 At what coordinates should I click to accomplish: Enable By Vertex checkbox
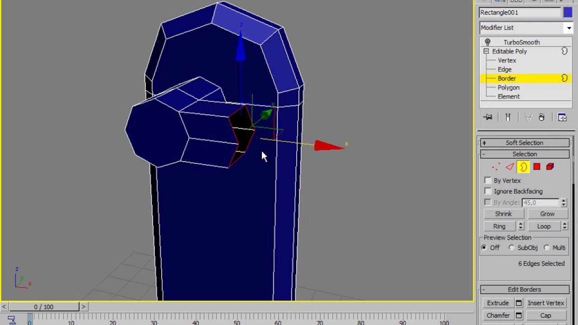click(488, 181)
